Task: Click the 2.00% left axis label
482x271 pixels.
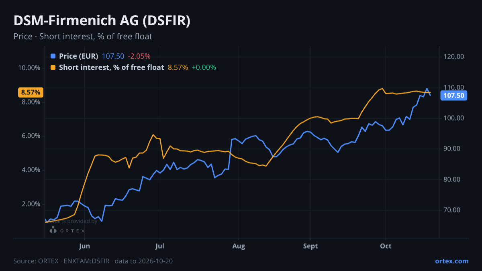Action: (x=31, y=204)
